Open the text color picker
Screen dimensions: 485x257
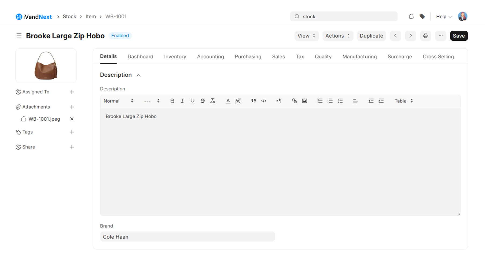228,101
